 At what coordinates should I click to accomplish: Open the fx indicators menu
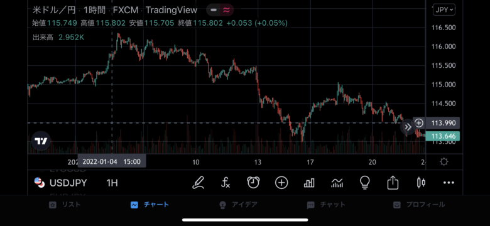coord(226,183)
